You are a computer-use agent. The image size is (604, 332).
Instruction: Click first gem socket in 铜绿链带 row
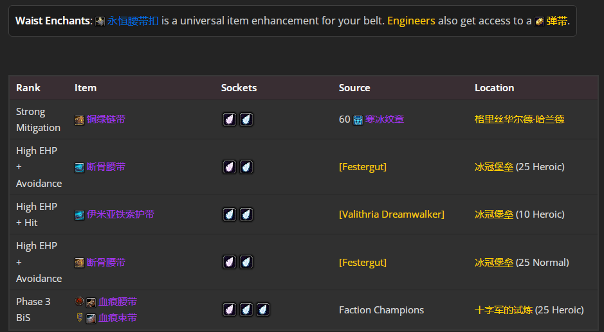click(x=230, y=119)
